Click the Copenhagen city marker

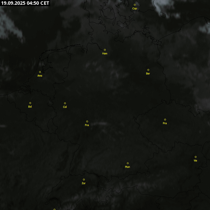click(134, 5)
